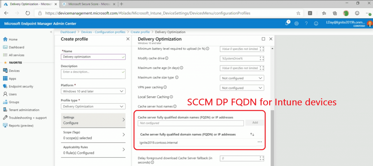
Task: Close the Delivery Optimization blade
Action: [271, 39]
